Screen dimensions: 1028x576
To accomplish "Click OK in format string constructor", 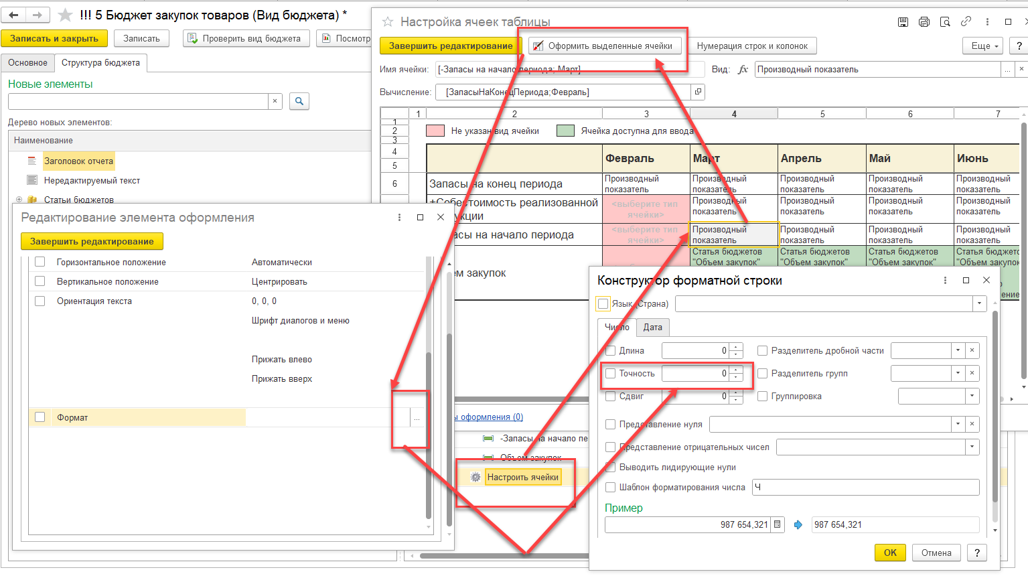I will (x=890, y=553).
